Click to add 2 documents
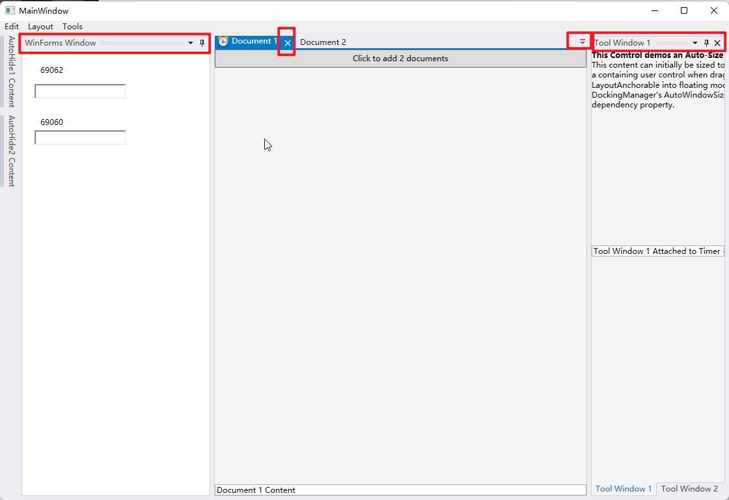The image size is (729, 500). [400, 58]
